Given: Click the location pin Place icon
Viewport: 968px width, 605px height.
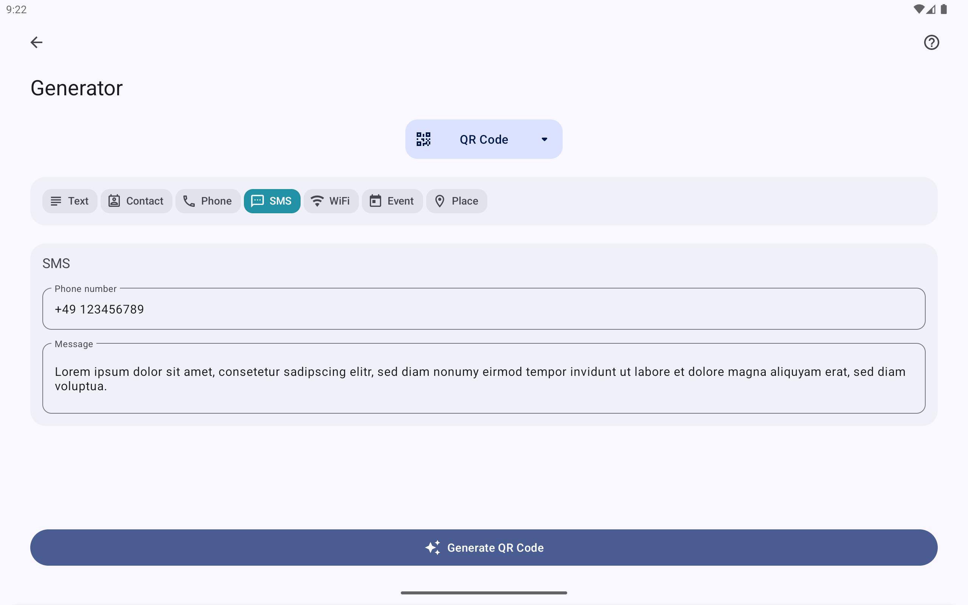Looking at the screenshot, I should pos(440,201).
